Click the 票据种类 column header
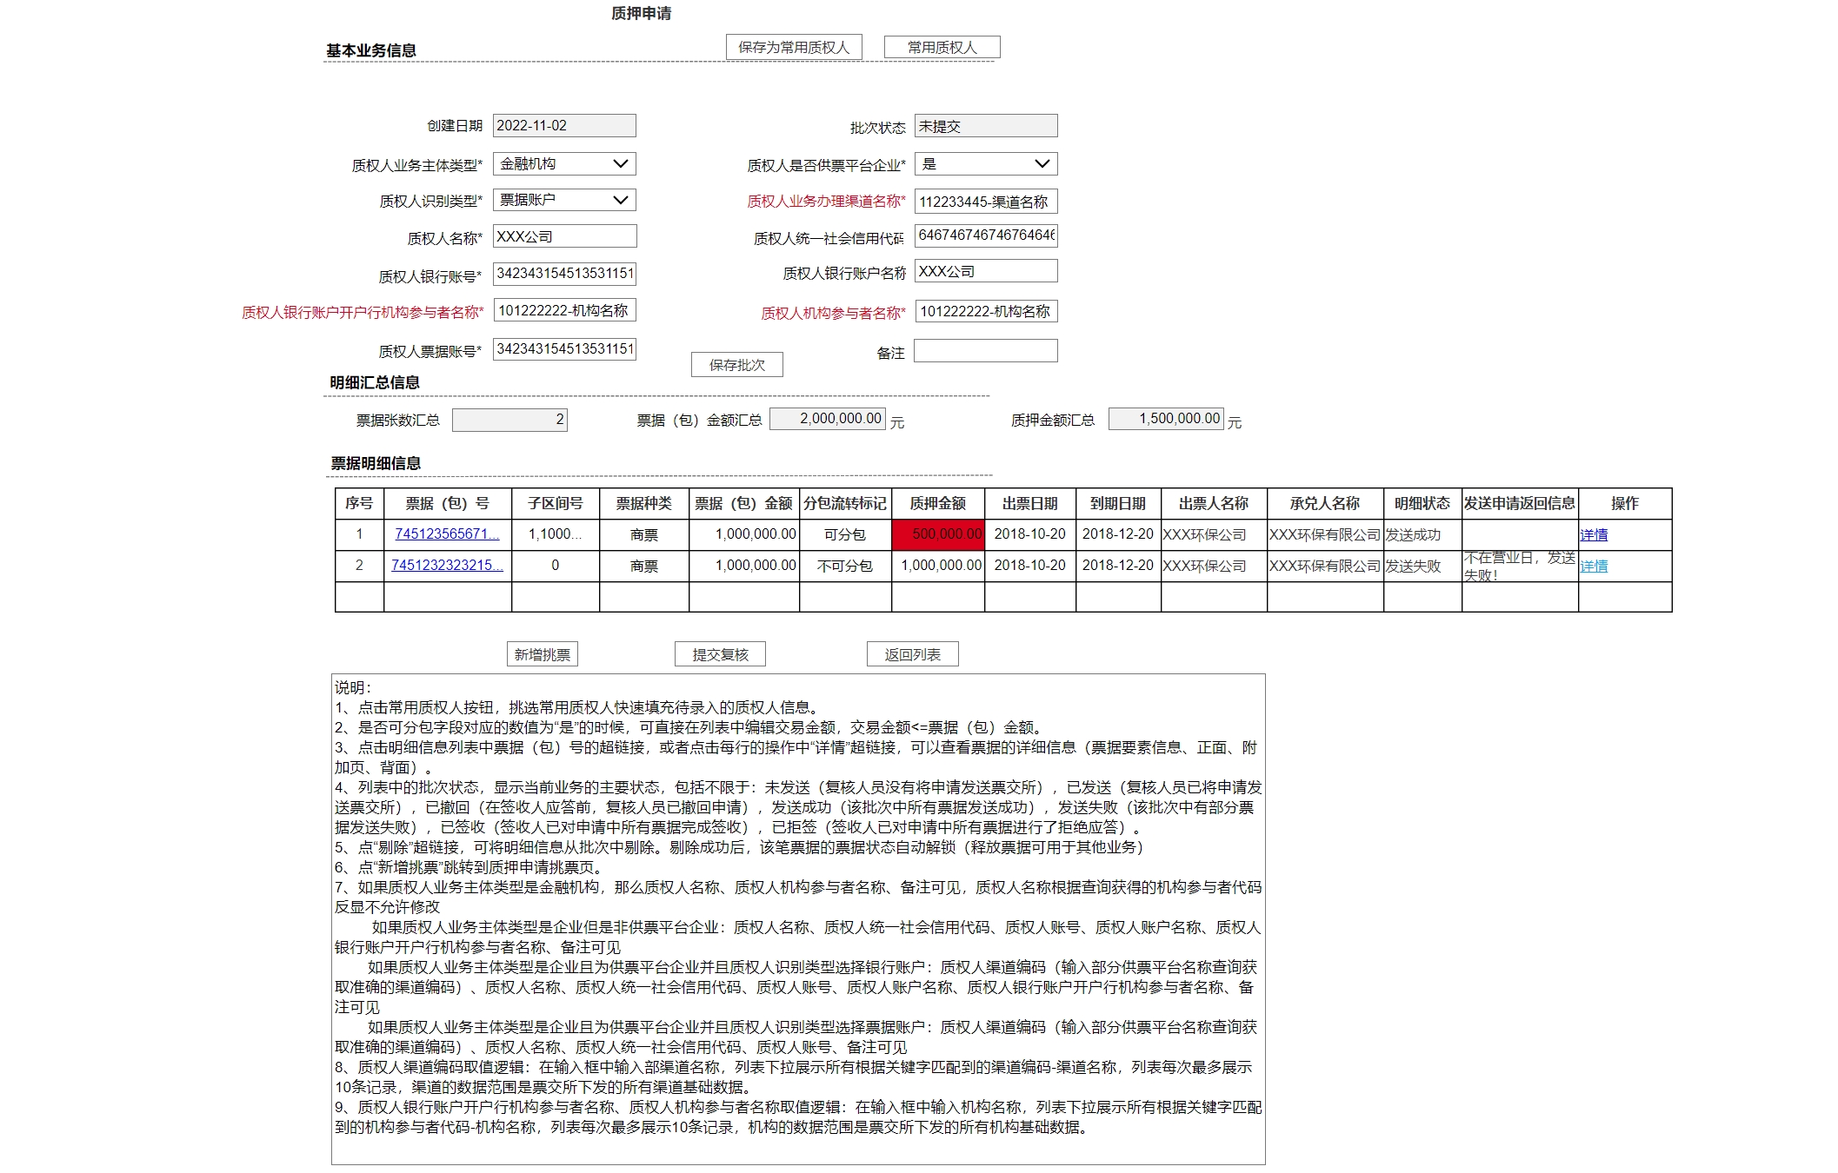 click(644, 503)
